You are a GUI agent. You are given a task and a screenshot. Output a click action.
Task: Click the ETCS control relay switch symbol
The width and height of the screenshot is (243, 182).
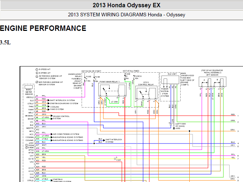point(141,94)
